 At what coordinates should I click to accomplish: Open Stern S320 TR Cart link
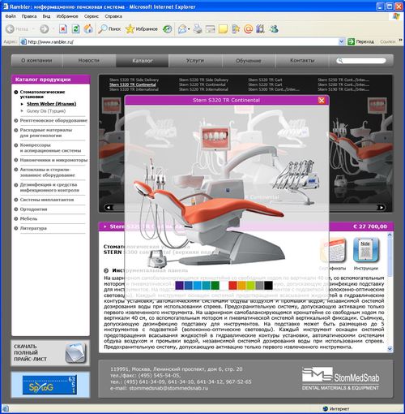click(x=265, y=80)
